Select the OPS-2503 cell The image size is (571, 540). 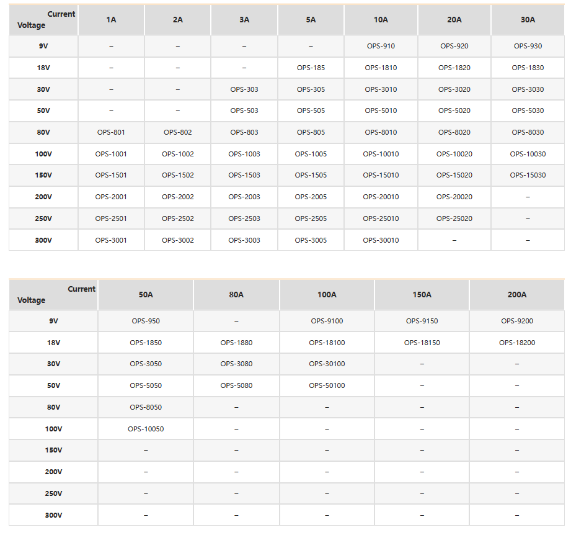click(244, 218)
